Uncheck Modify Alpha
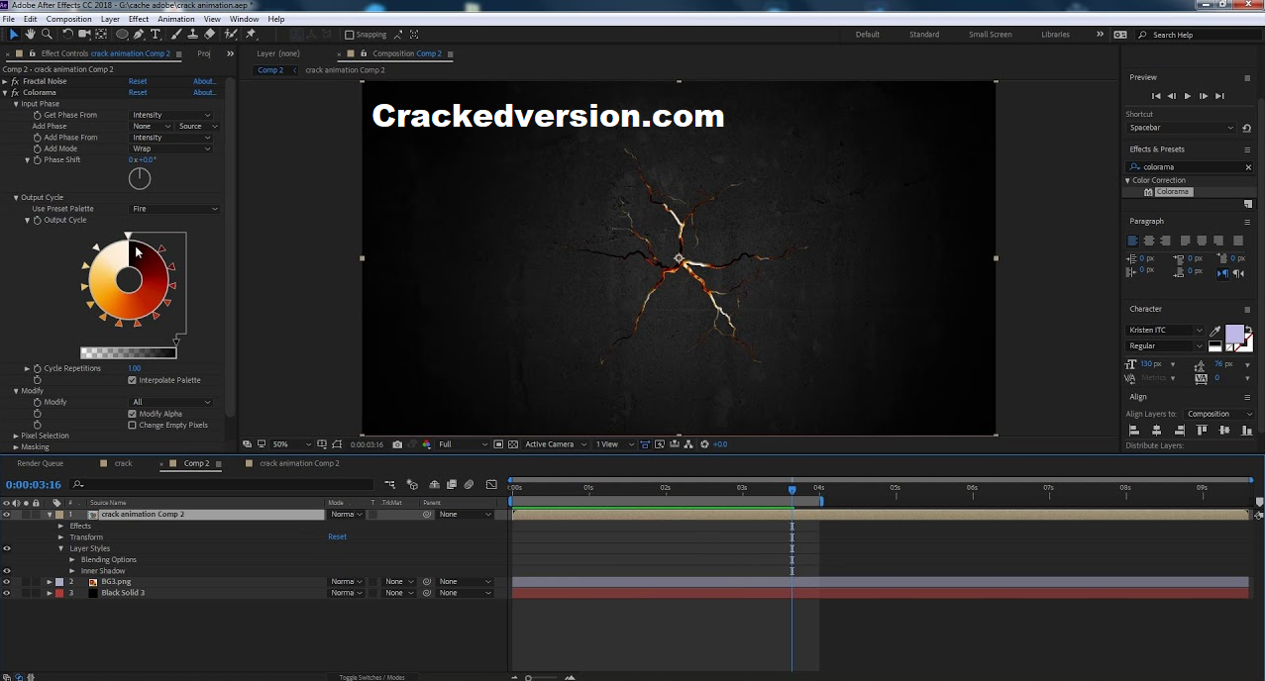The image size is (1265, 681). click(x=132, y=414)
